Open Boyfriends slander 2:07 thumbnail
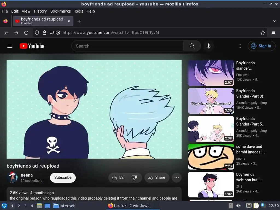 coord(211,73)
